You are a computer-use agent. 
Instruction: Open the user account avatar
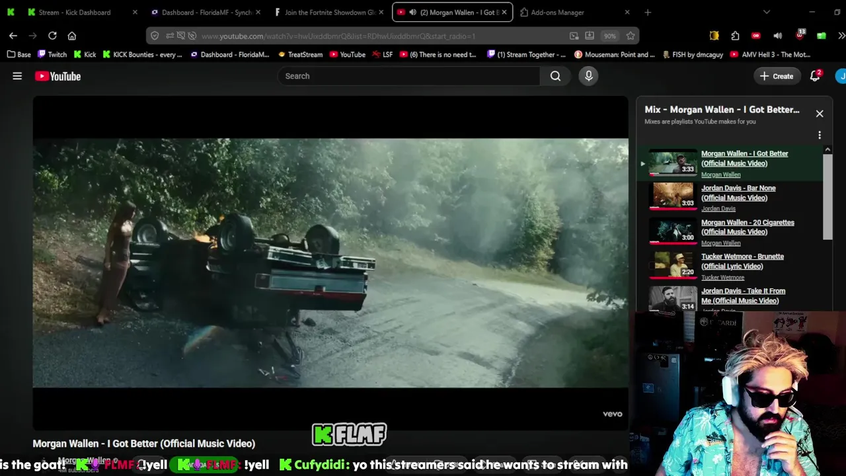[x=841, y=76]
